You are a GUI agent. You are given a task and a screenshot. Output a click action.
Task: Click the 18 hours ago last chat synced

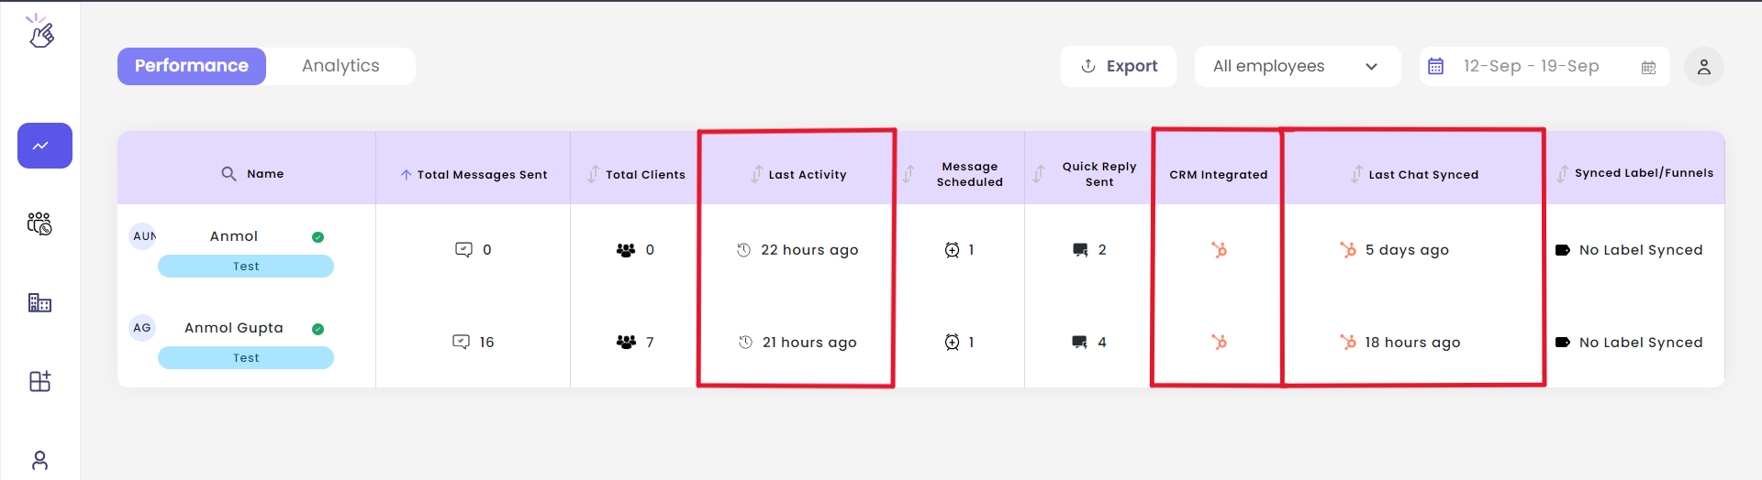[x=1400, y=343]
